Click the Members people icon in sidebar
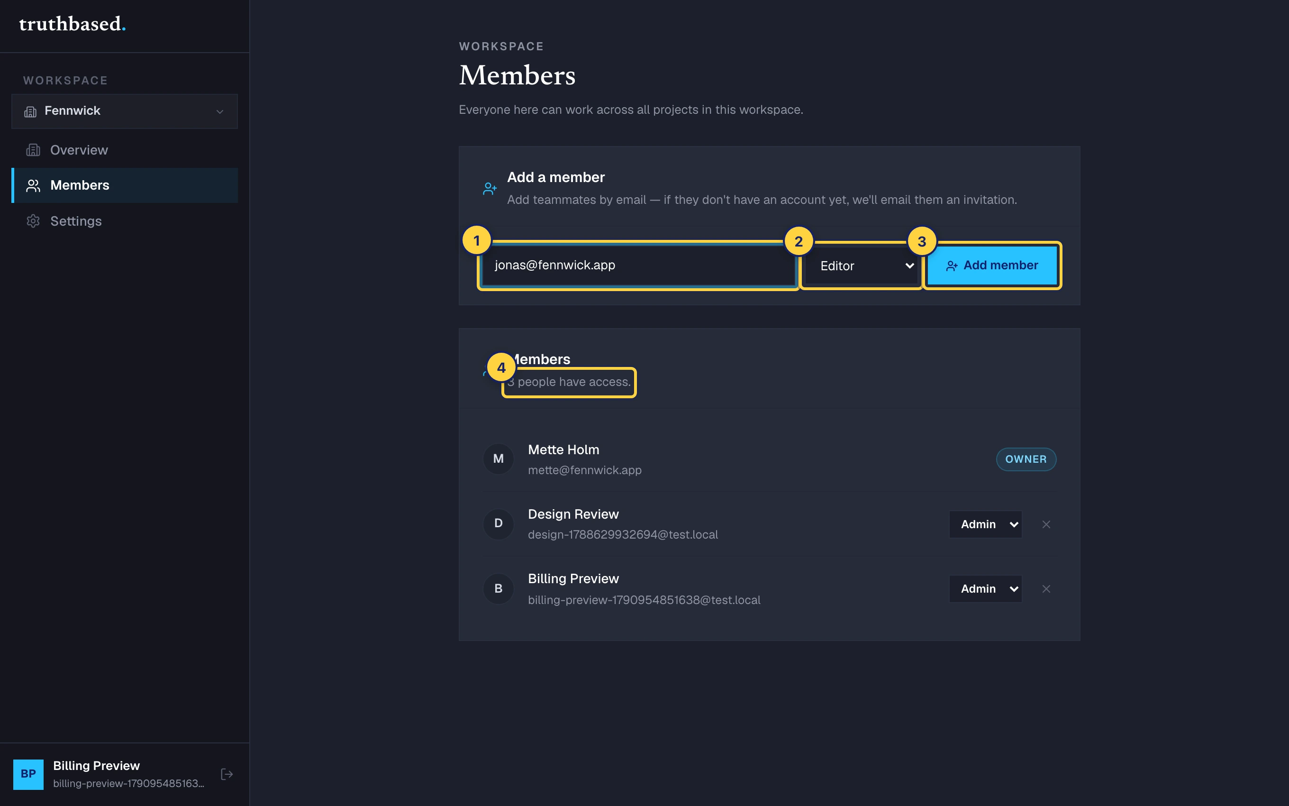 click(33, 185)
